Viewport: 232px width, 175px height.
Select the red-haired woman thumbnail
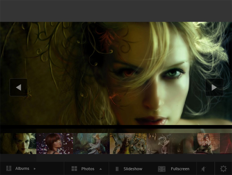tap(55, 143)
